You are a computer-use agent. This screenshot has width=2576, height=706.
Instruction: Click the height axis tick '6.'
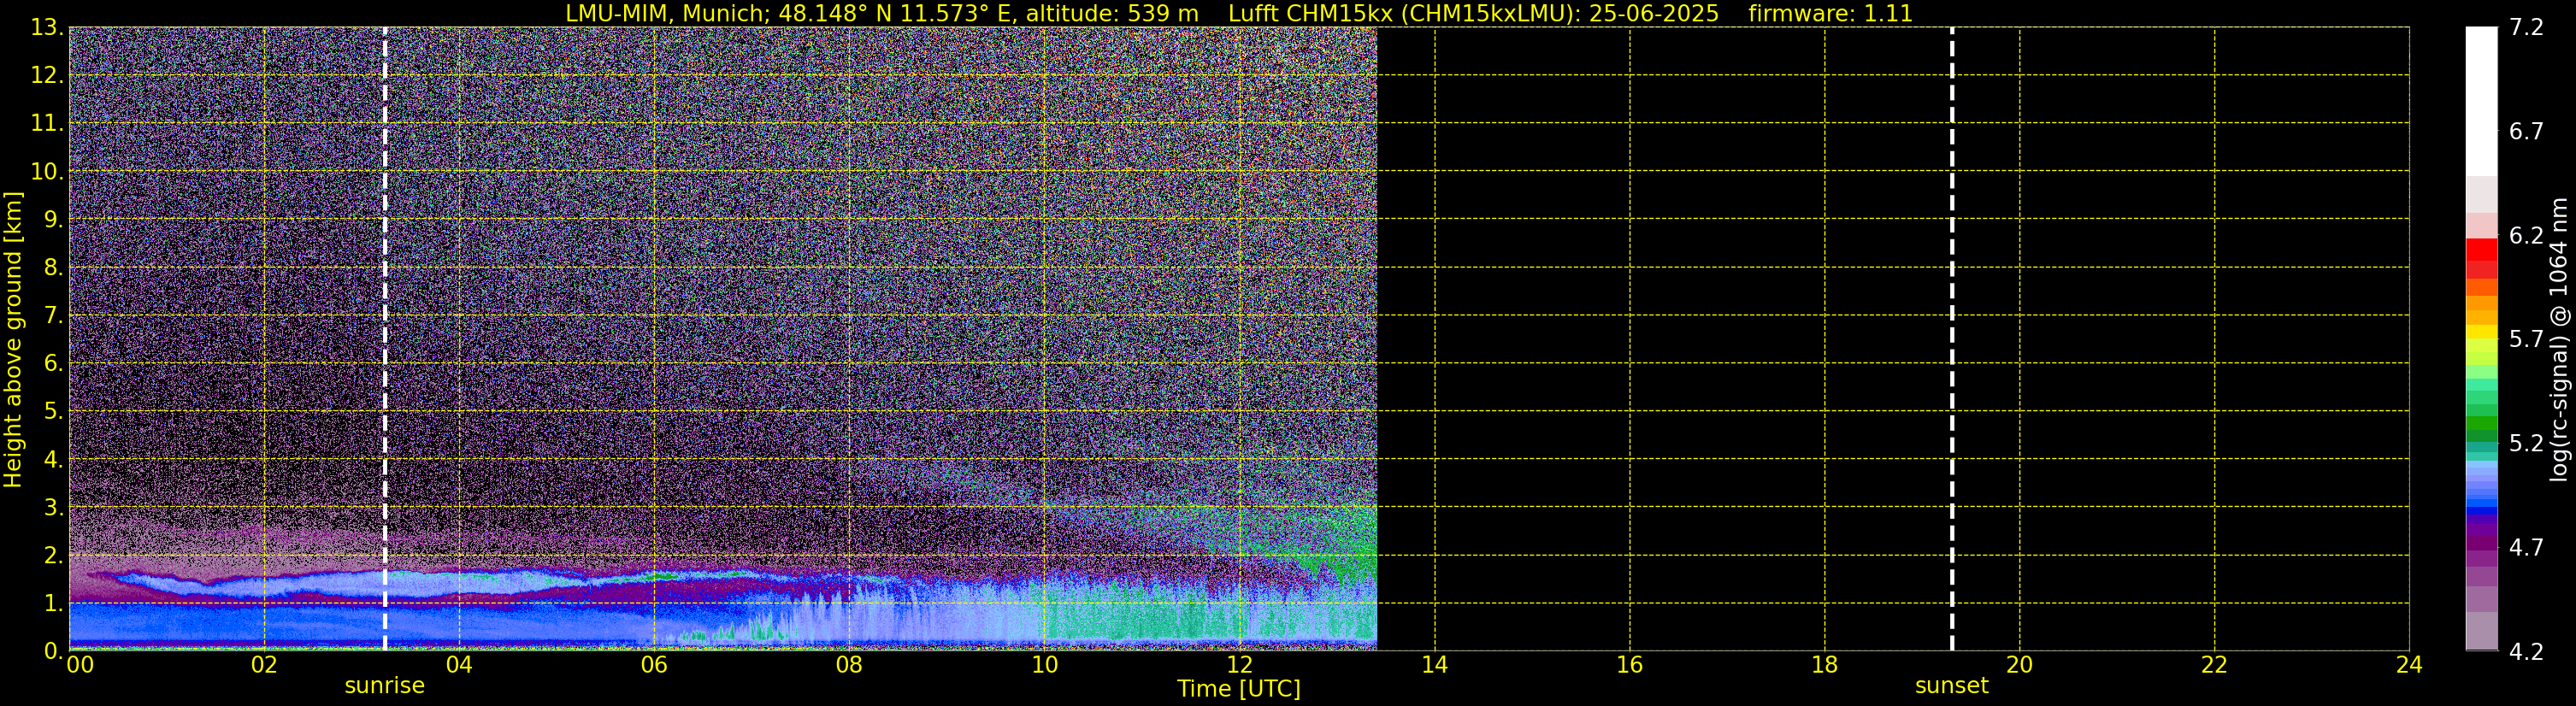pyautogui.click(x=53, y=363)
